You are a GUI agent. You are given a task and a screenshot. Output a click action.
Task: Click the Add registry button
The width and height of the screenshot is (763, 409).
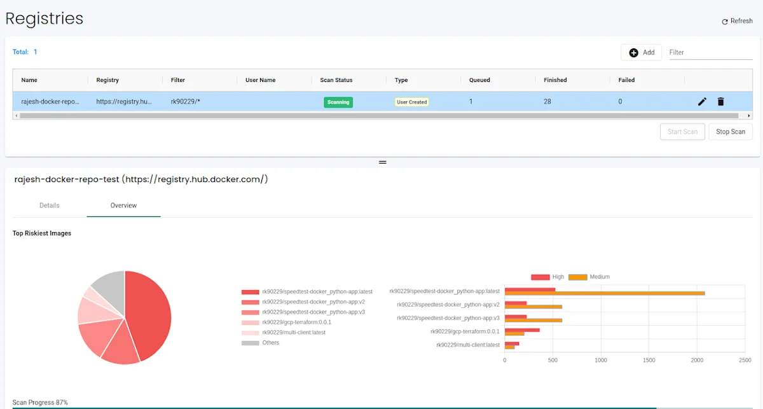click(x=641, y=53)
